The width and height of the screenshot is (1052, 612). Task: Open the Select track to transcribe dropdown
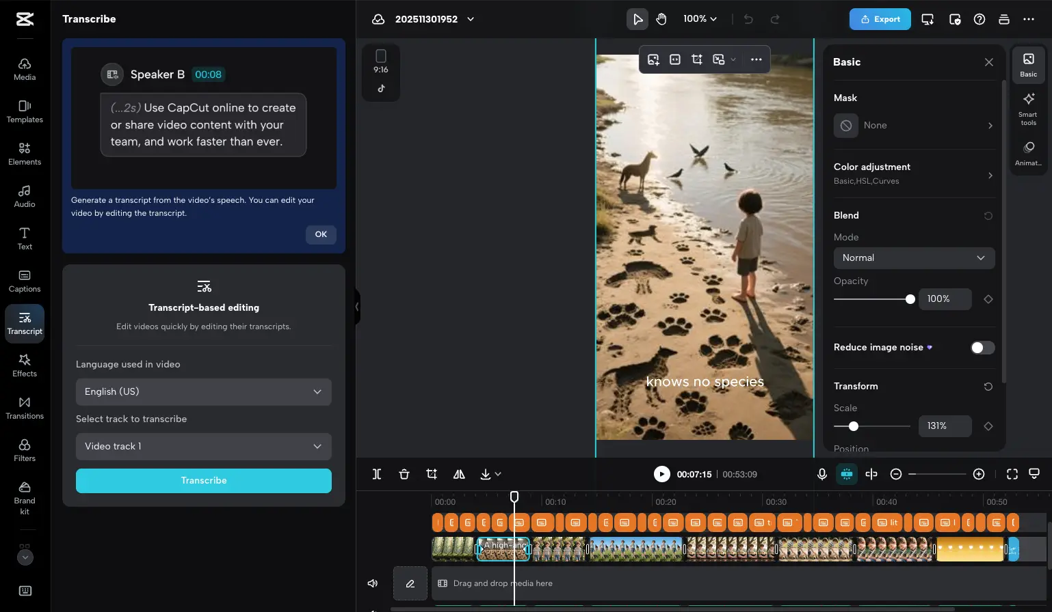203,446
